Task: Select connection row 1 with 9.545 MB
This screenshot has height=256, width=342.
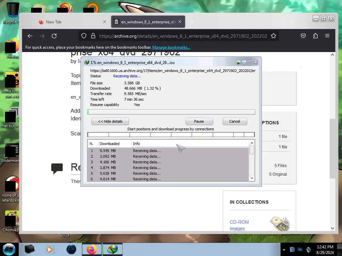Action: 168,151
